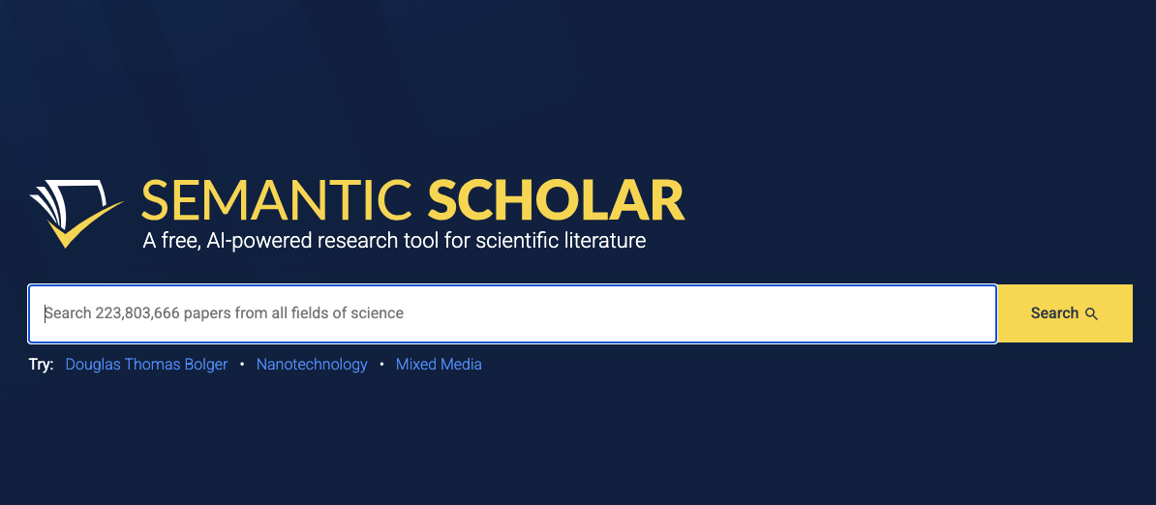Click the "Try:" label below the search box
Image resolution: width=1156 pixels, height=505 pixels.
41,365
